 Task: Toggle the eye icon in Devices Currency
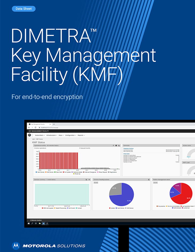89,180
